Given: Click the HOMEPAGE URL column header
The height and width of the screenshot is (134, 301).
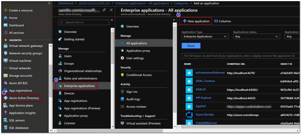Looking at the screenshot, I should [x=236, y=64].
